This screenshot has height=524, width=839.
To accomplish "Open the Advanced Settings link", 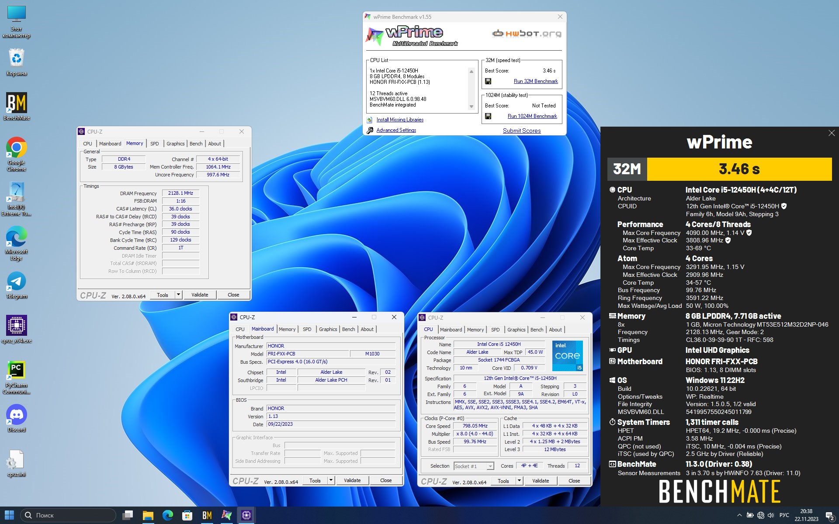I will (x=396, y=130).
